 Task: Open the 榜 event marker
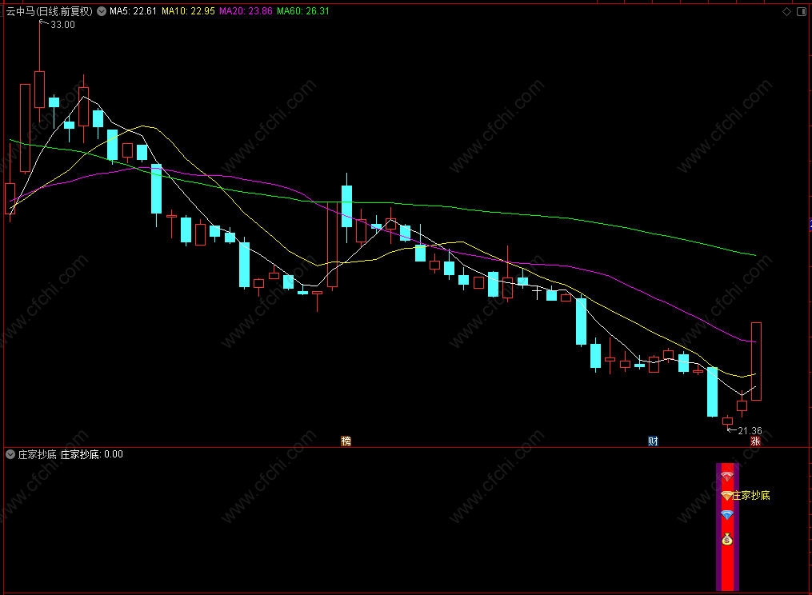click(346, 441)
